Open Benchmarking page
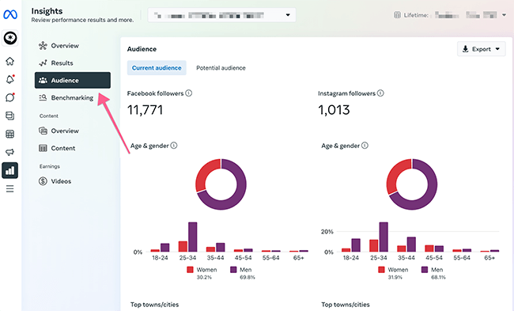This screenshot has height=311, width=514. (73, 98)
